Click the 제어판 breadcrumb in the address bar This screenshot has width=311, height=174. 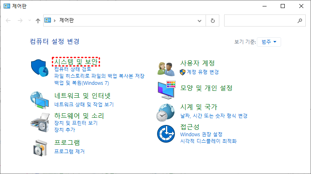coord(67,20)
